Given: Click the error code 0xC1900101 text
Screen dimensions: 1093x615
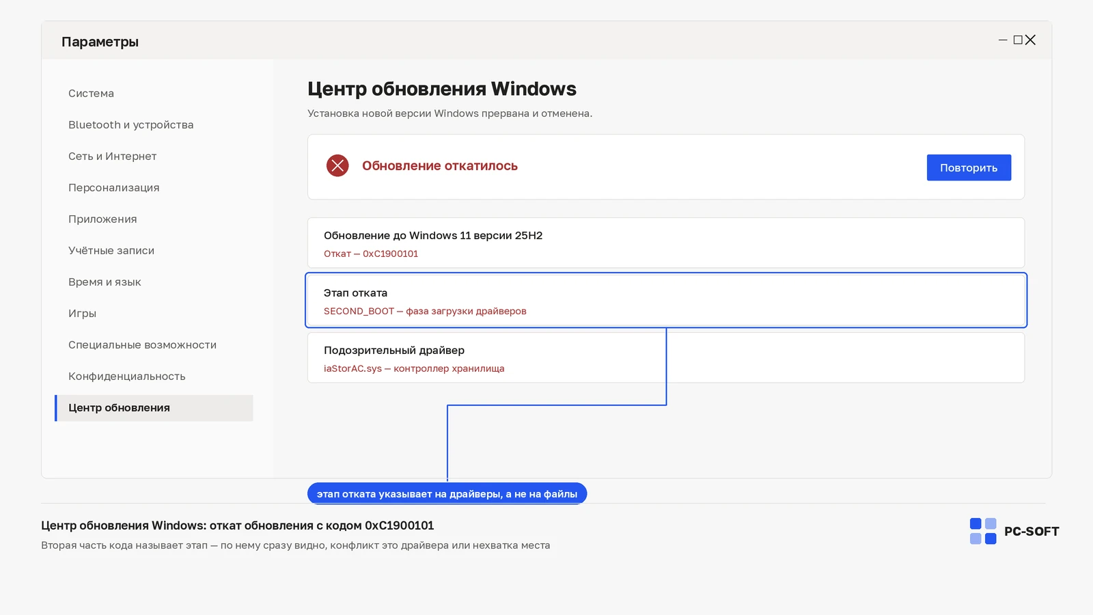Looking at the screenshot, I should tap(390, 254).
